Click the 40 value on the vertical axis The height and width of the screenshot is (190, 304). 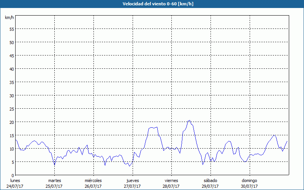[12, 69]
